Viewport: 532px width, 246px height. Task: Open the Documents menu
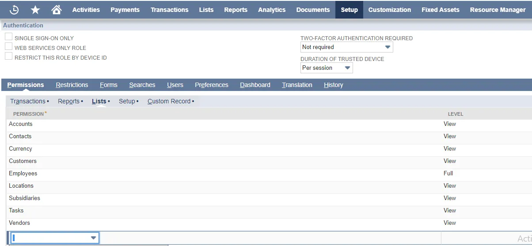[x=313, y=10]
